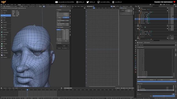This screenshot has width=177, height=99.
Task: Select the Edge Slide tool
Action: (x=6, y=51)
